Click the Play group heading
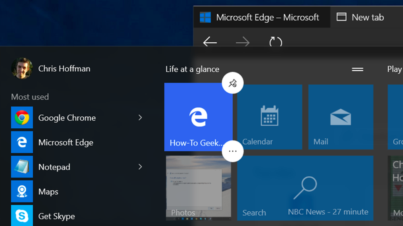This screenshot has height=226, width=403. coord(395,69)
